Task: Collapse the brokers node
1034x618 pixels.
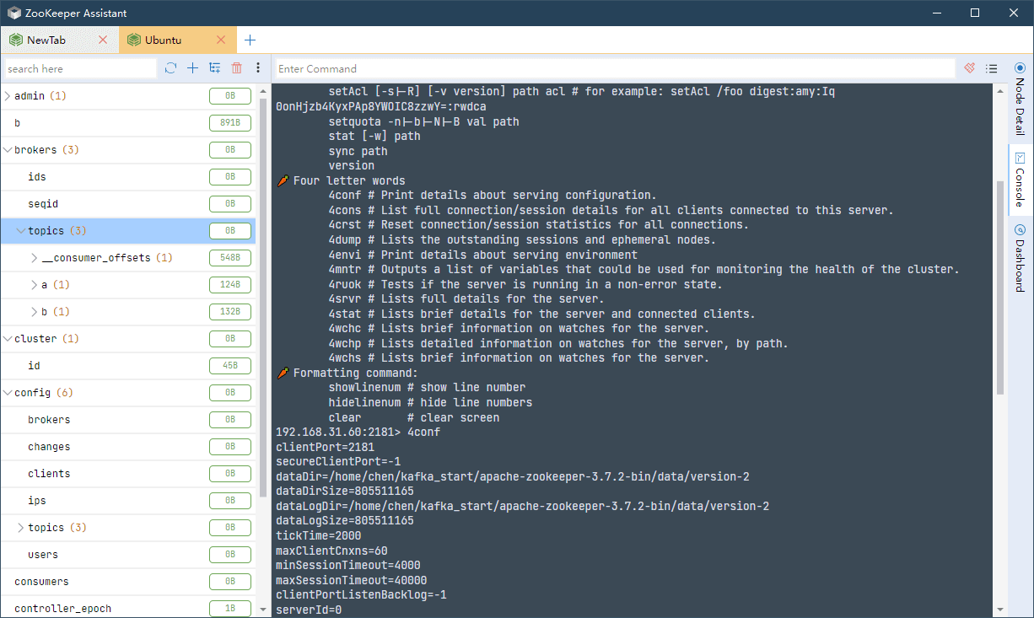Action: [x=8, y=150]
